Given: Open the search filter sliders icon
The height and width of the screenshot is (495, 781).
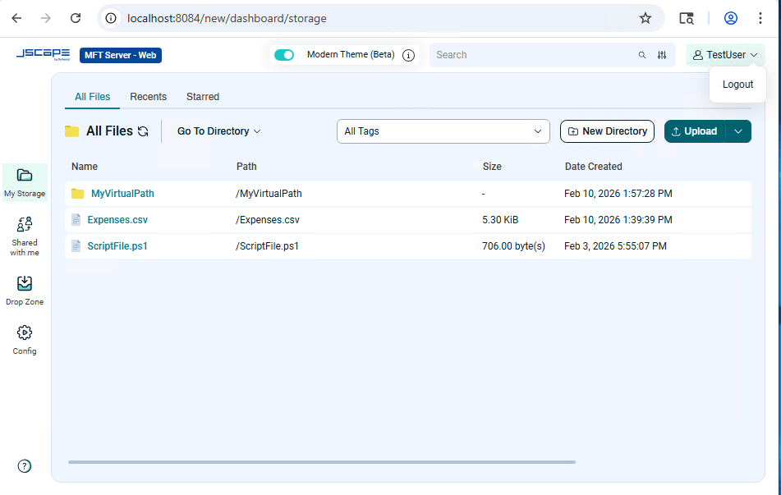Looking at the screenshot, I should coord(661,55).
